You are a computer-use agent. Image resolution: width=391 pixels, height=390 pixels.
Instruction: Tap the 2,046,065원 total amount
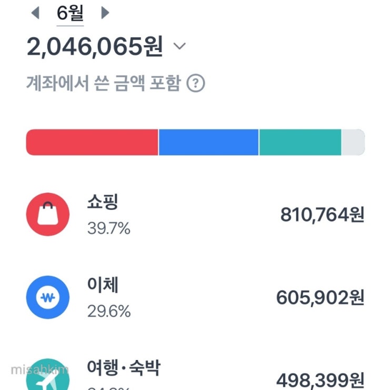95,47
